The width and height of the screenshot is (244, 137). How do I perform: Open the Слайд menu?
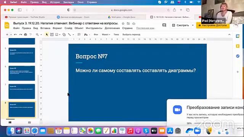point(68,28)
